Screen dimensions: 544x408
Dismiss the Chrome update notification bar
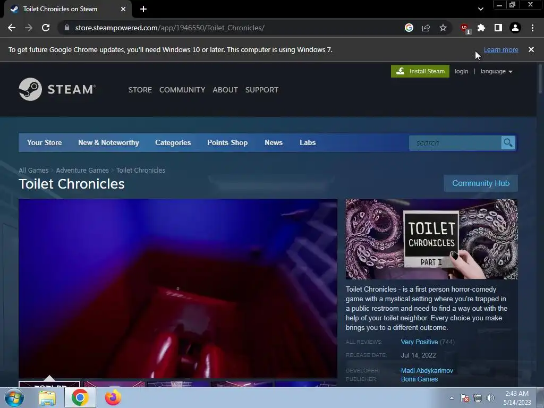pyautogui.click(x=531, y=49)
